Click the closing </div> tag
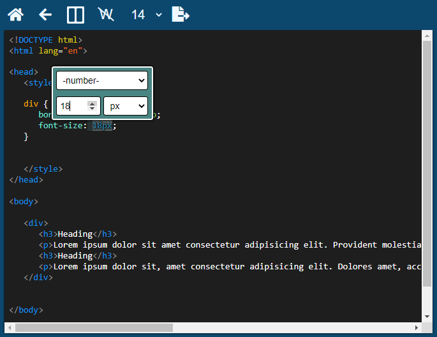This screenshot has height=337, width=437. click(x=38, y=278)
